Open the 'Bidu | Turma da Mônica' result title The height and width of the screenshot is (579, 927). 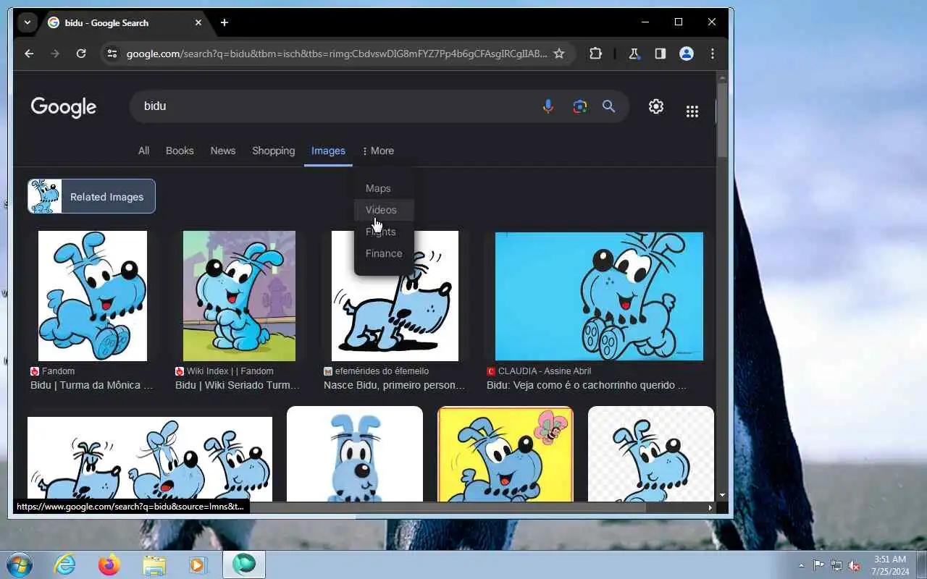92,385
